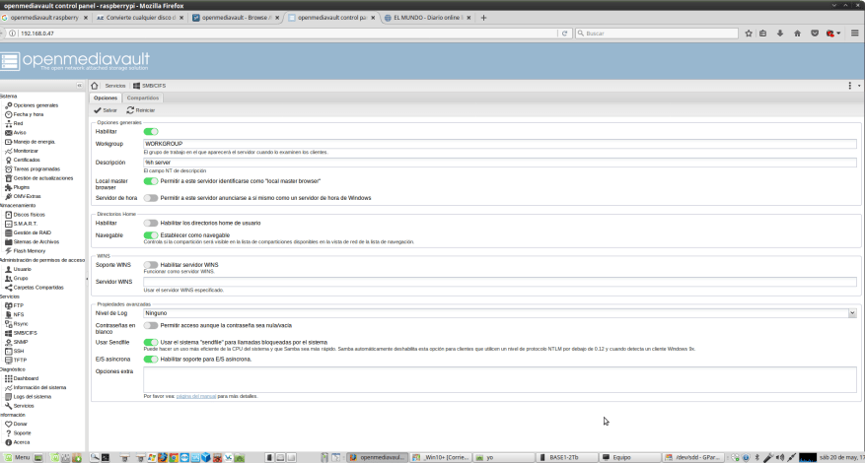Viewport: 865px width, 463px height.
Task: Switch to the Compartidos tab
Action: 143,99
